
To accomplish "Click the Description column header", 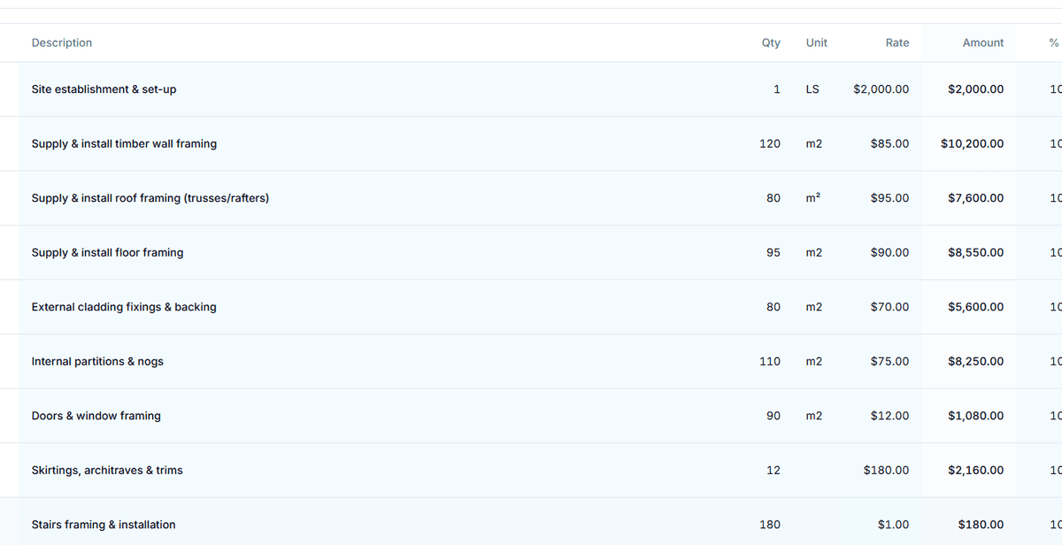I will pyautogui.click(x=62, y=42).
